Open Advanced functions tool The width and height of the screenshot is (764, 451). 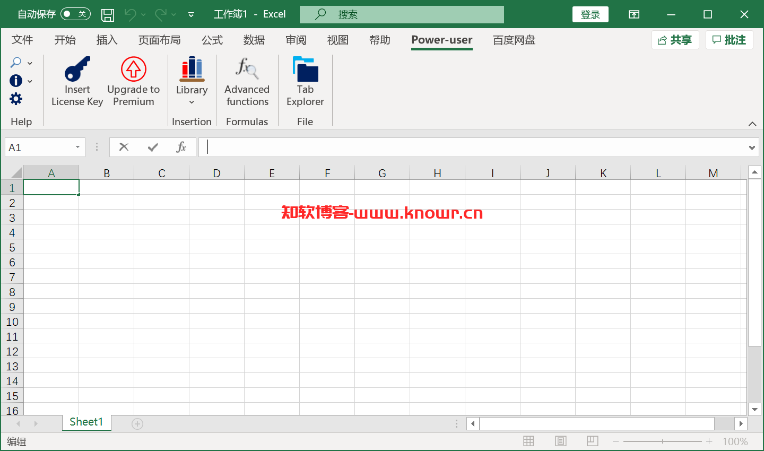point(247,69)
